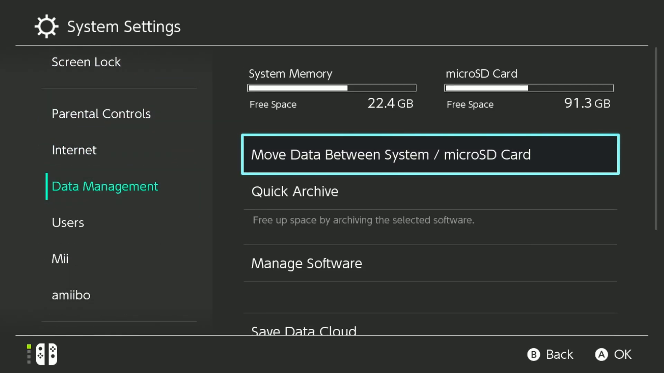Click the Back label in footer
Screen dimensions: 664x373
tap(559, 354)
